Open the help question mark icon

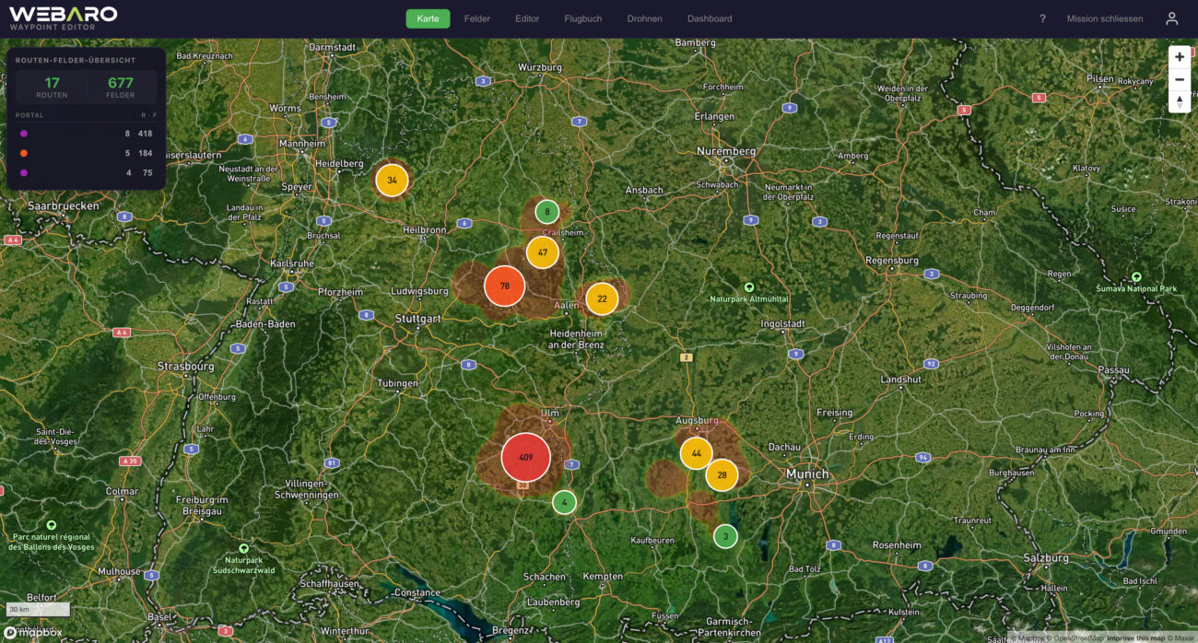(x=1042, y=18)
